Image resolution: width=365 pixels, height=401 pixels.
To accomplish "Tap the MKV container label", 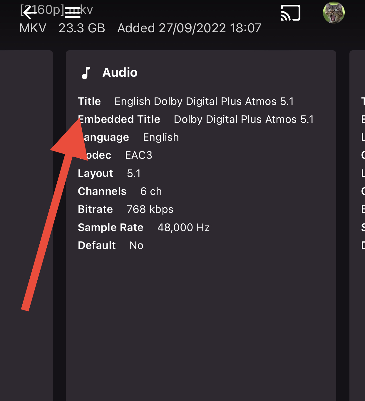I will click(33, 28).
